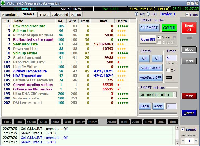This screenshot has height=146, width=200.
Task: Turn SMART Control ON
Action: [144, 59]
